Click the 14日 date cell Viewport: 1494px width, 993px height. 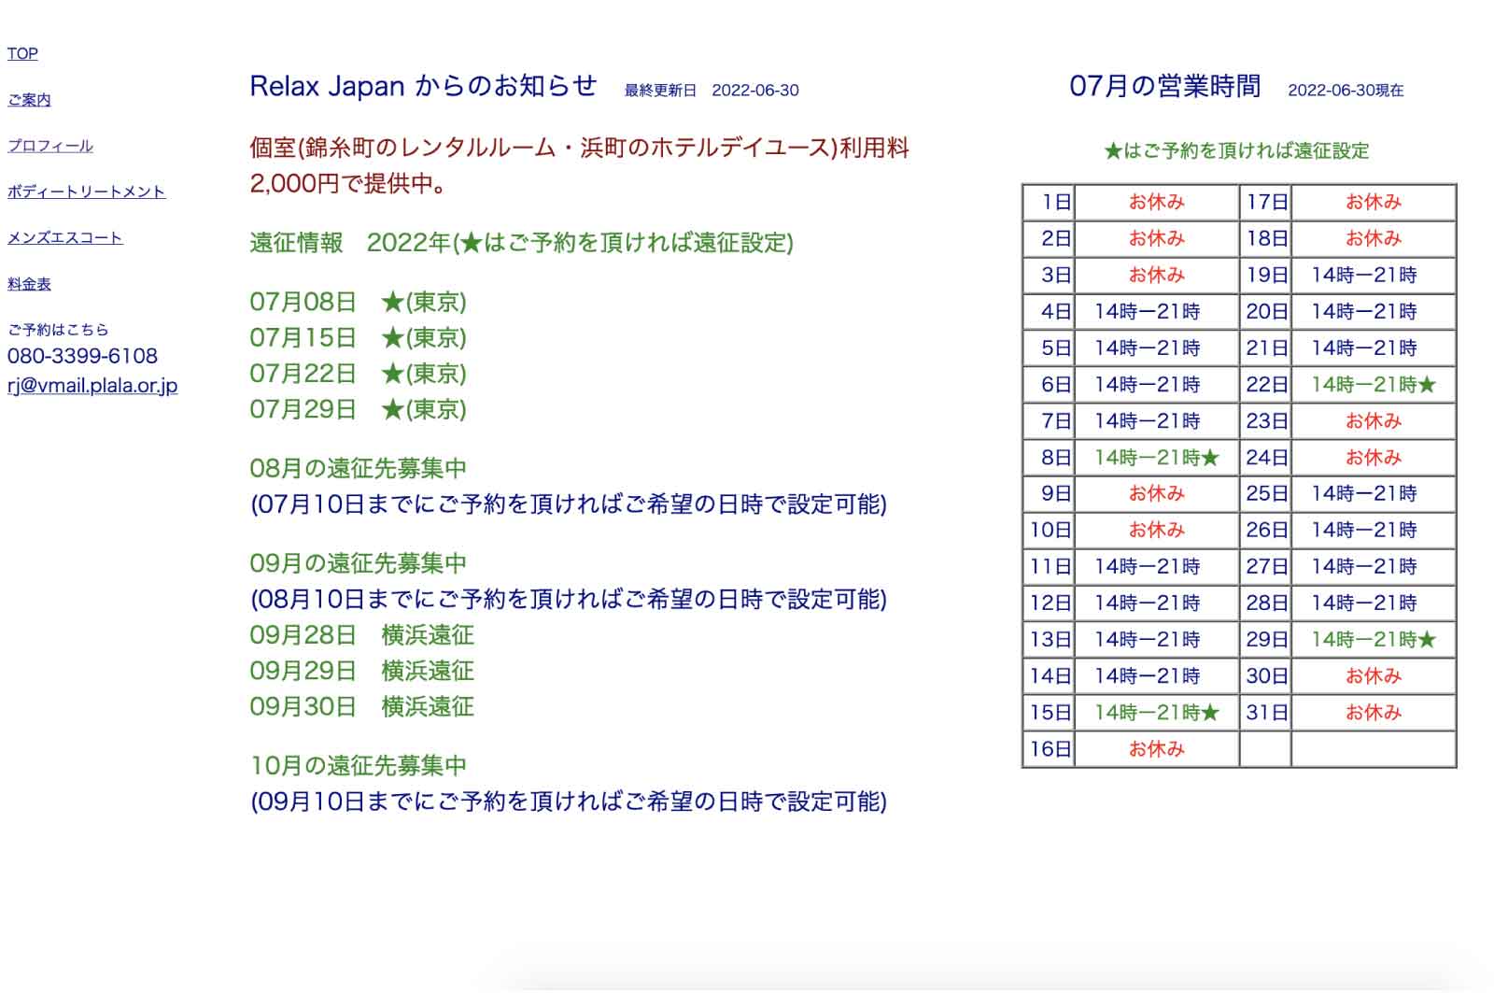coord(1050,675)
